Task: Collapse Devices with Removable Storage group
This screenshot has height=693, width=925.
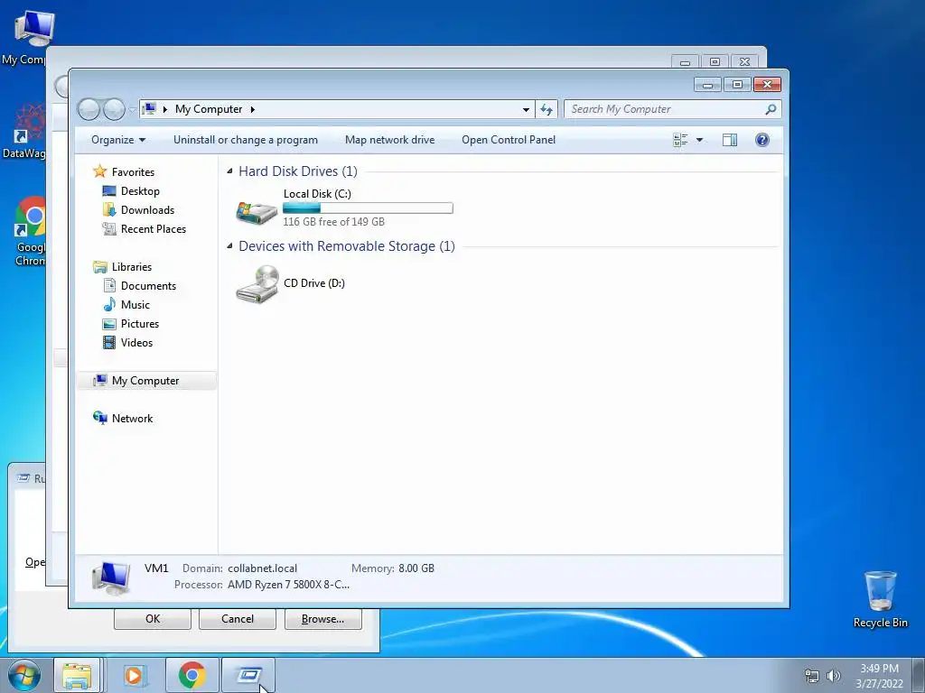Action: click(x=229, y=245)
